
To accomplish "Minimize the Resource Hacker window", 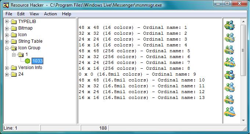I will tap(218, 4).
